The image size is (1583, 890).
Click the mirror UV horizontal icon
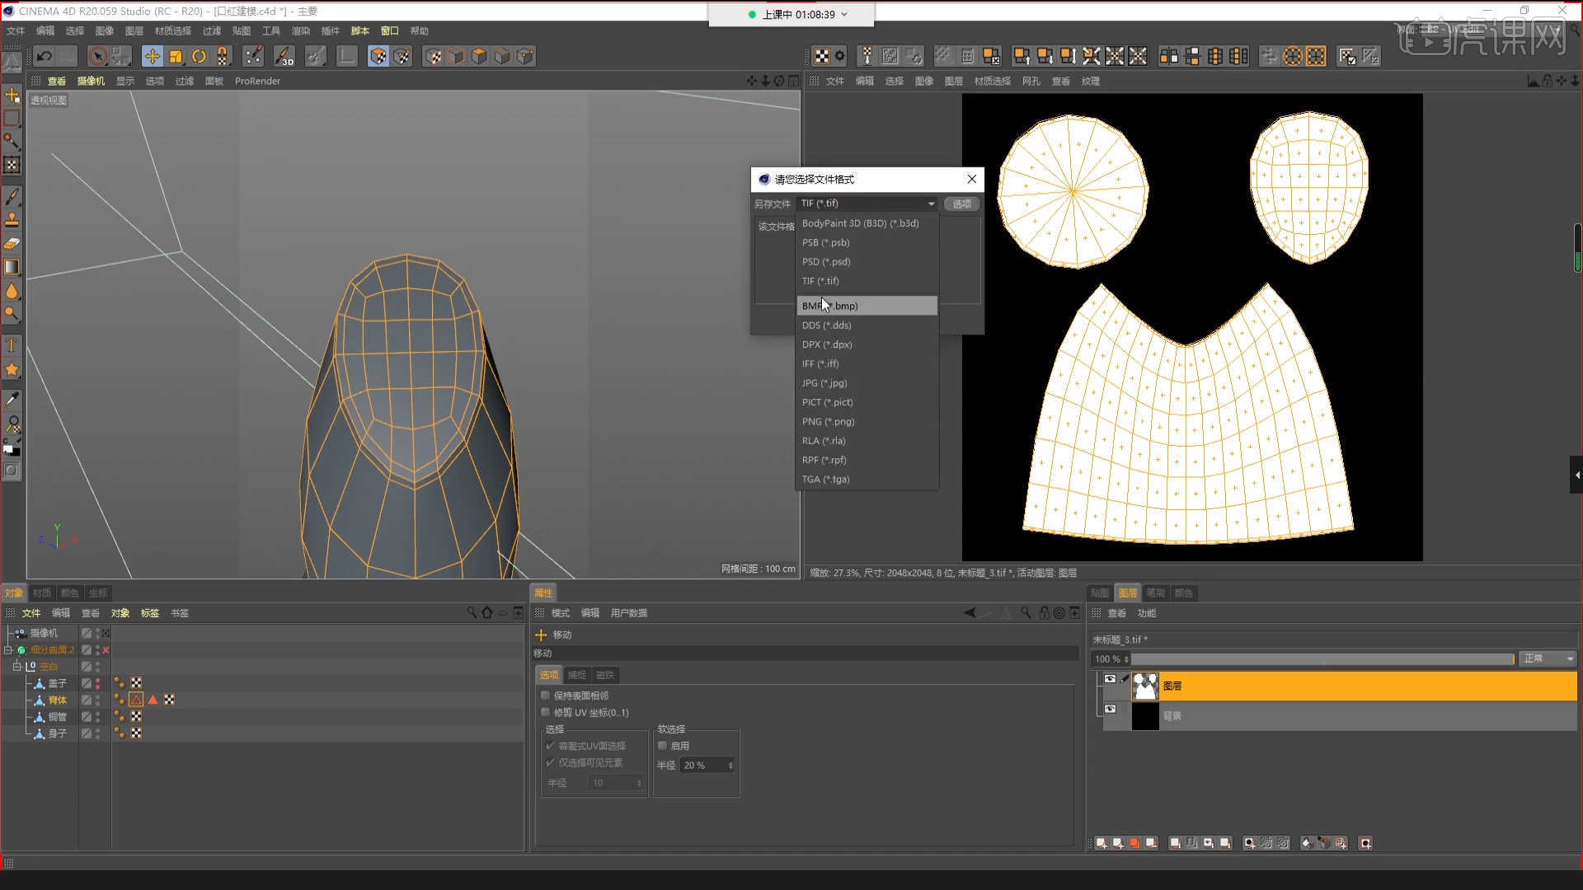(1169, 56)
